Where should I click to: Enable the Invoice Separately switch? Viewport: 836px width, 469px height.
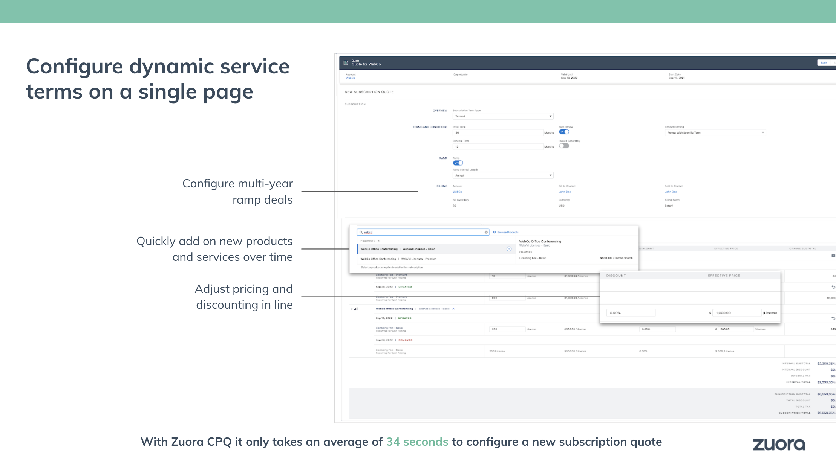(564, 146)
